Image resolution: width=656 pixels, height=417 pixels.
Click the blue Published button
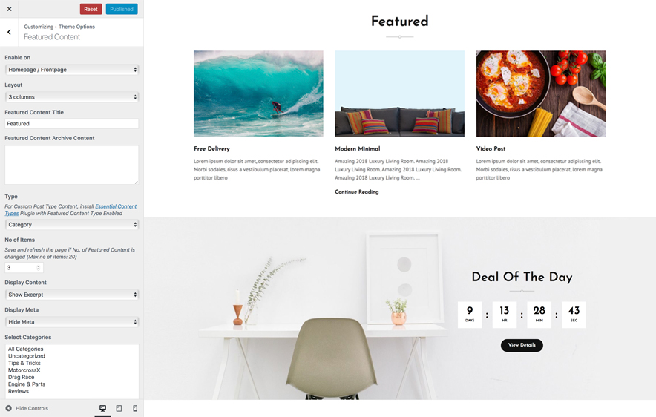(x=122, y=9)
